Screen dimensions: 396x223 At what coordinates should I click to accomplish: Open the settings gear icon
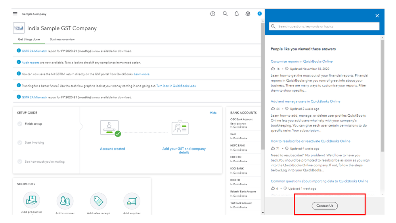248,14
